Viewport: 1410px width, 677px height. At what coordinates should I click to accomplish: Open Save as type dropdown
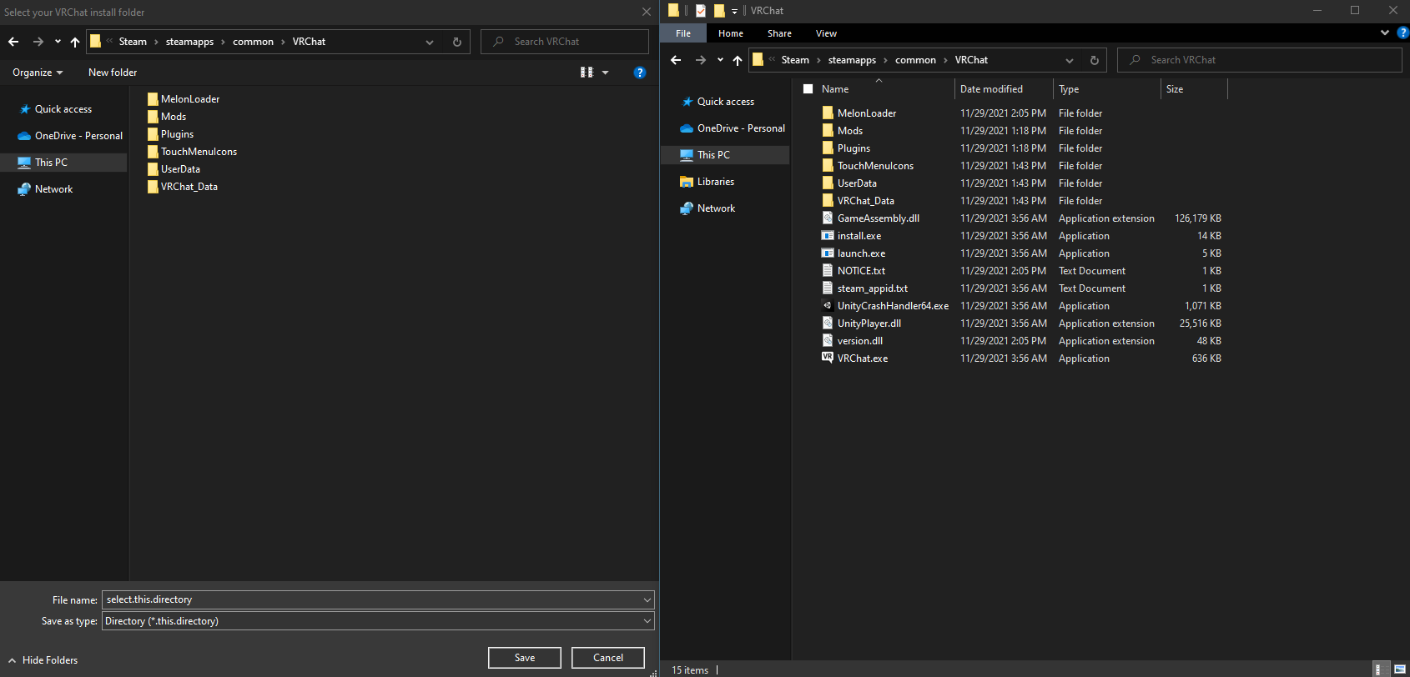(x=647, y=621)
